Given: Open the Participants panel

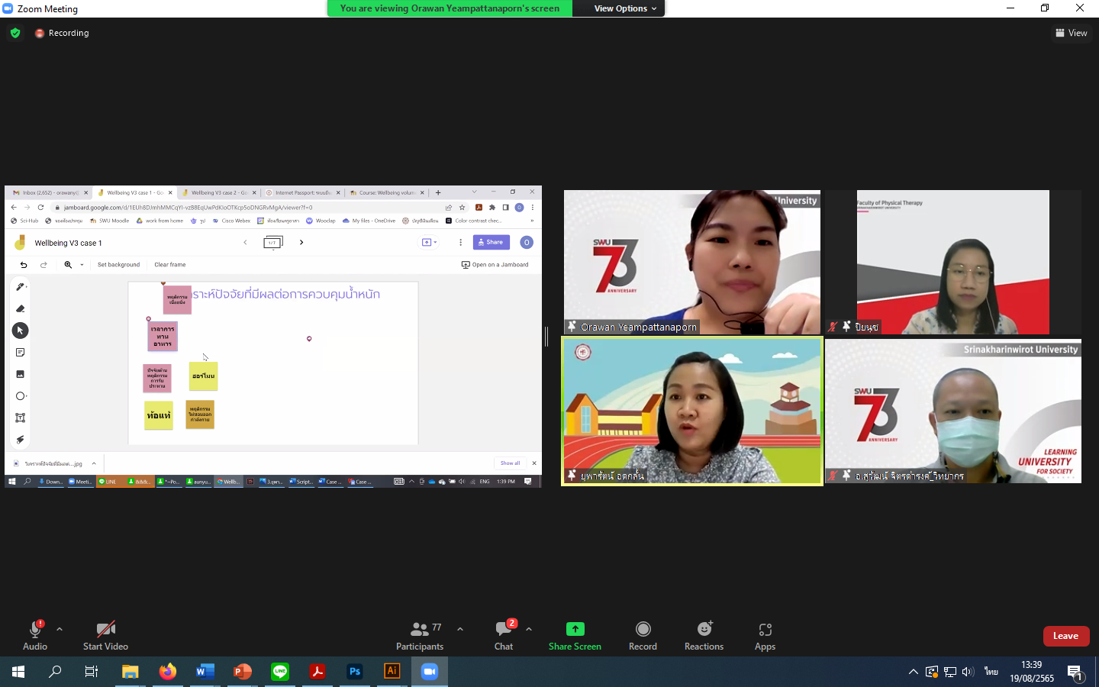Looking at the screenshot, I should [419, 635].
